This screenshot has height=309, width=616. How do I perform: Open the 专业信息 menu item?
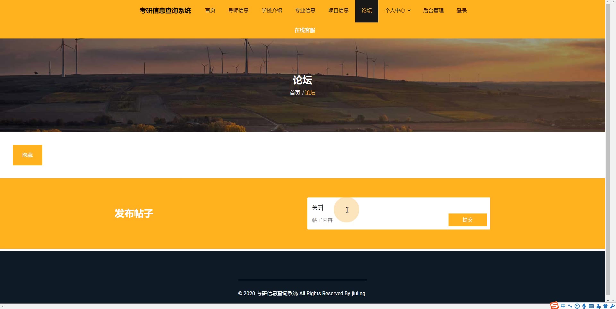coord(305,11)
